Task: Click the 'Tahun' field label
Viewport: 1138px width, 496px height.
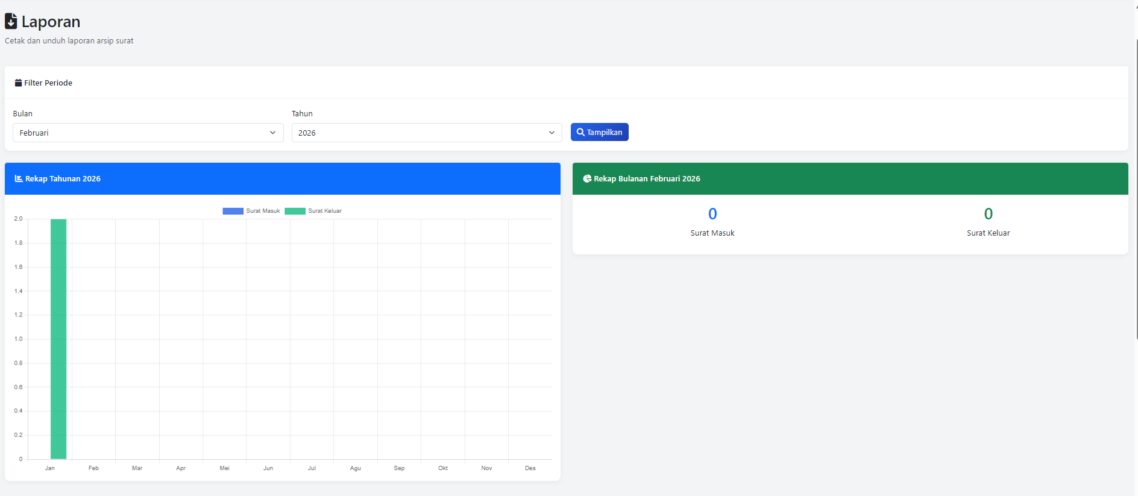Action: [x=302, y=113]
